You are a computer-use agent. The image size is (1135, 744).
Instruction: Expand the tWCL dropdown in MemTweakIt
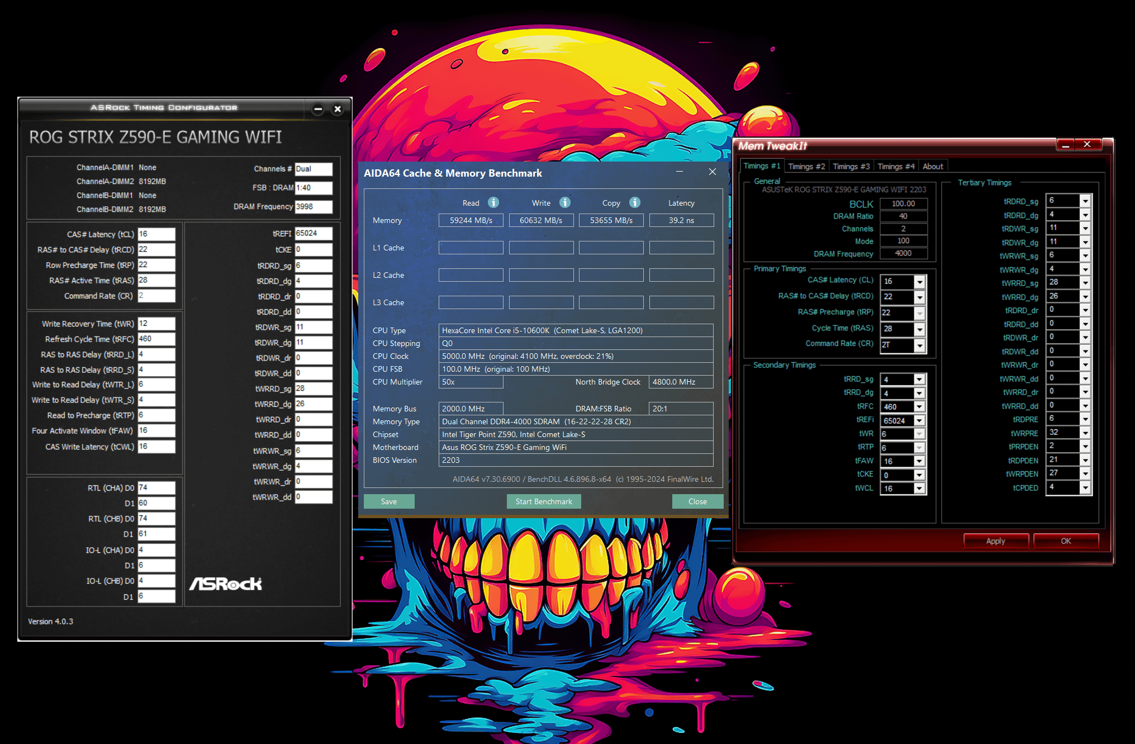(919, 489)
